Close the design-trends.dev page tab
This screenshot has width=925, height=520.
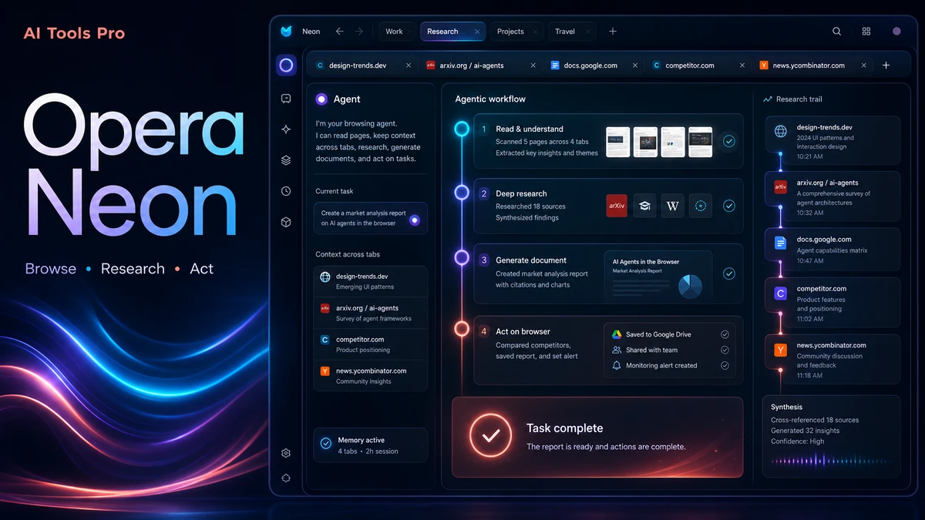(x=407, y=65)
